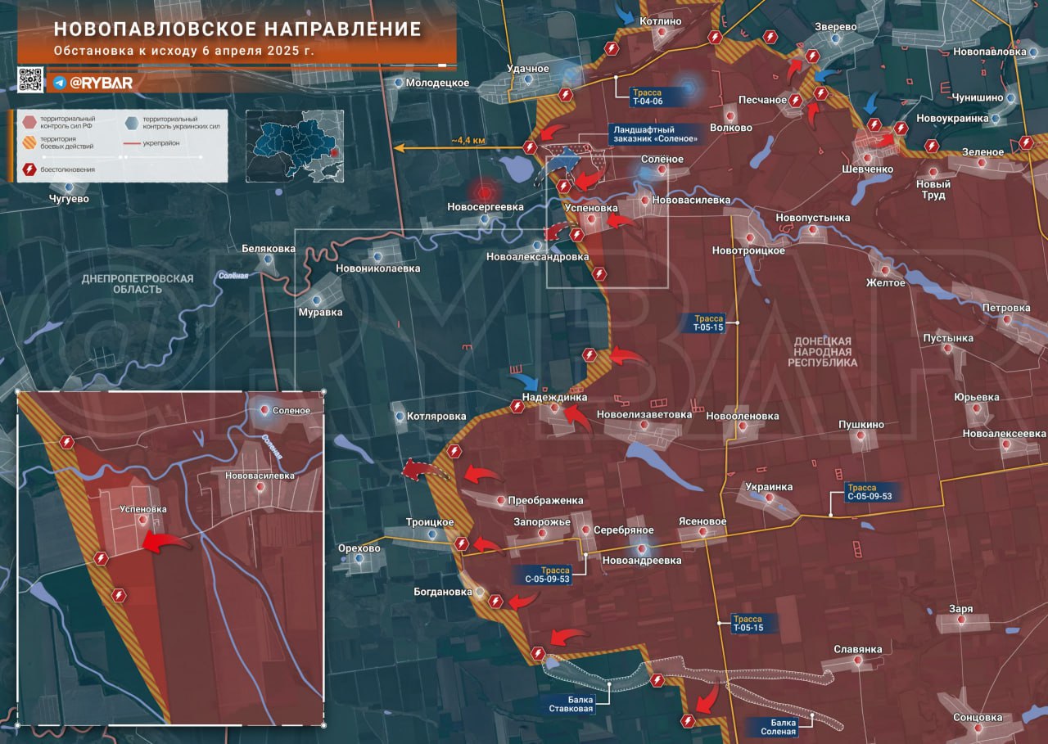Screen dimensions: 1048x744
Task: Open the @RYBAR channel handle
Action: pyautogui.click(x=101, y=83)
